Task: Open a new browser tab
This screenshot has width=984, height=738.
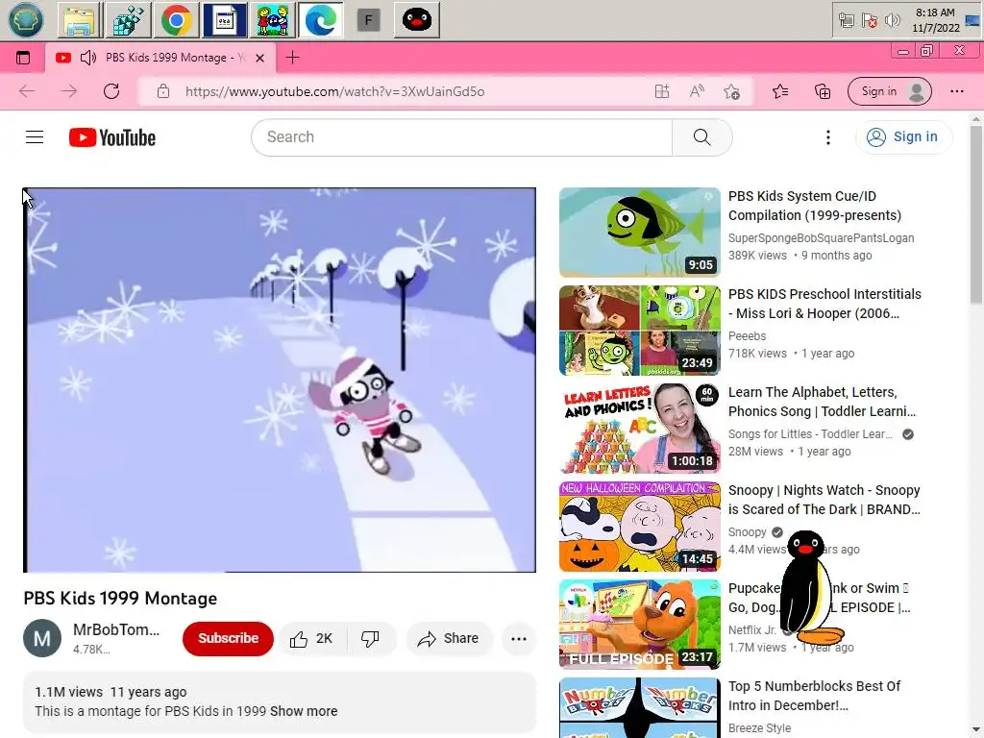Action: pyautogui.click(x=292, y=58)
